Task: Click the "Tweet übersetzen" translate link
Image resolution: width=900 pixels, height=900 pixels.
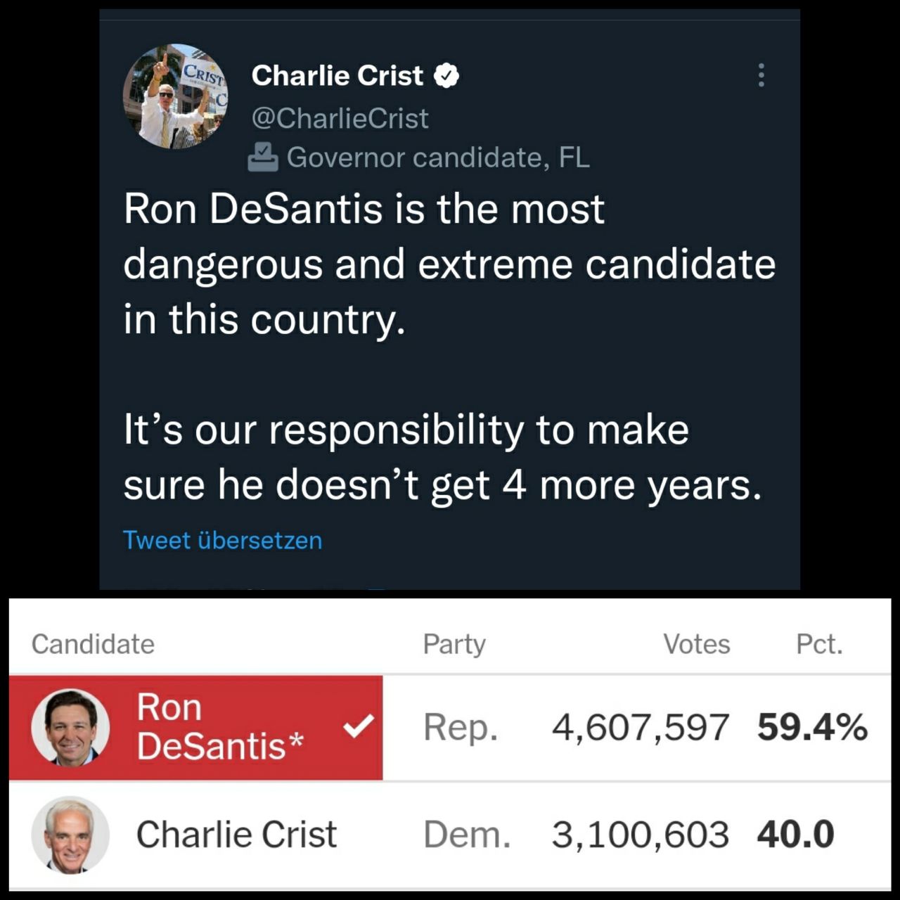Action: [x=222, y=540]
